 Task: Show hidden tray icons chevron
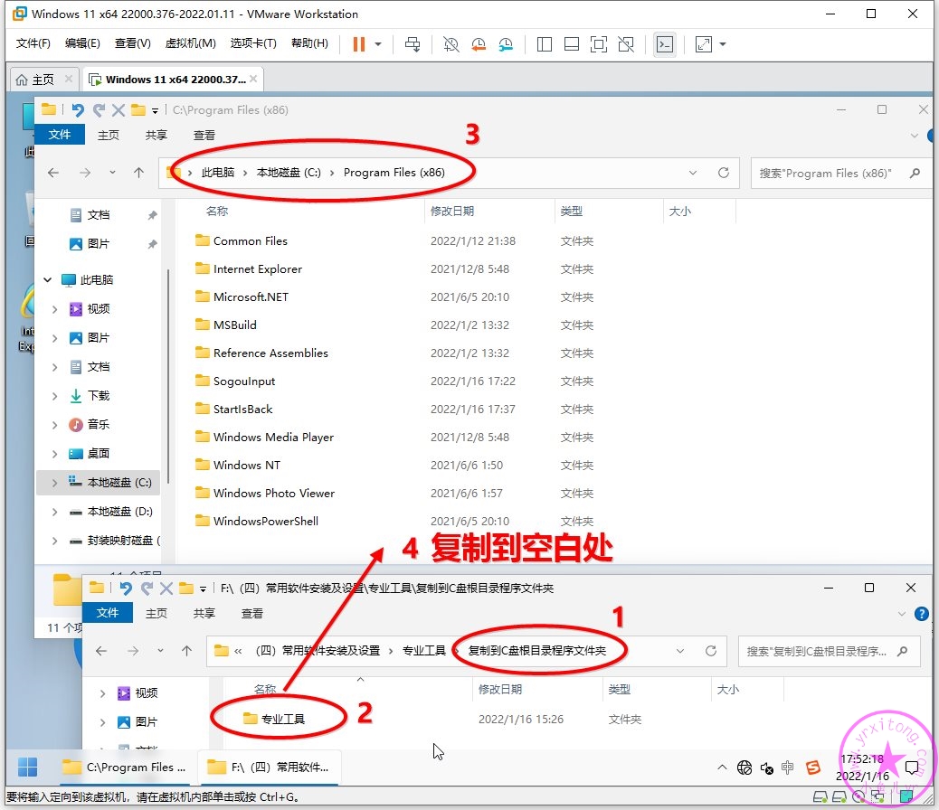pyautogui.click(x=722, y=767)
